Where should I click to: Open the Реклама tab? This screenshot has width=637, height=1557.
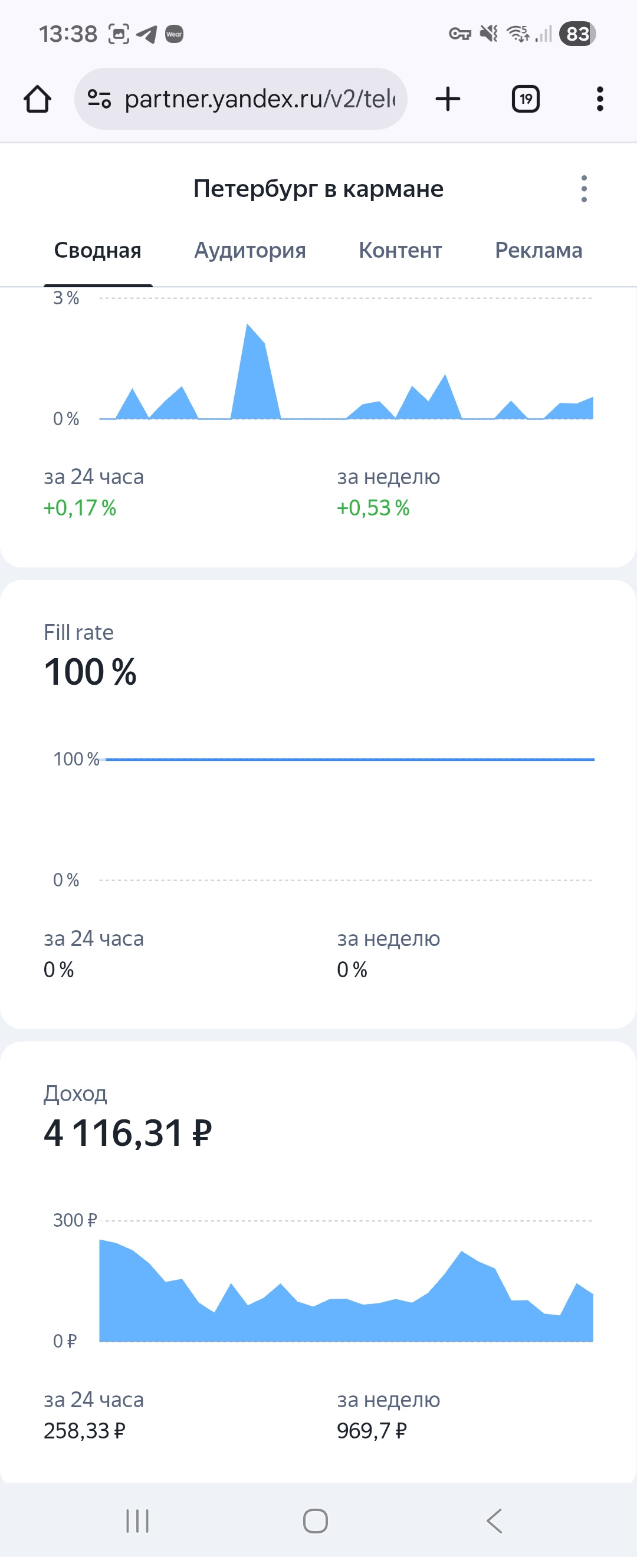click(x=538, y=250)
